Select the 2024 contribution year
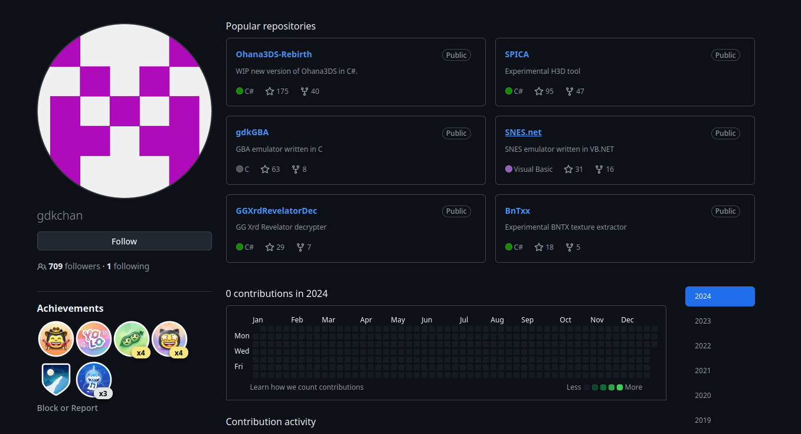The image size is (801, 434). click(720, 296)
